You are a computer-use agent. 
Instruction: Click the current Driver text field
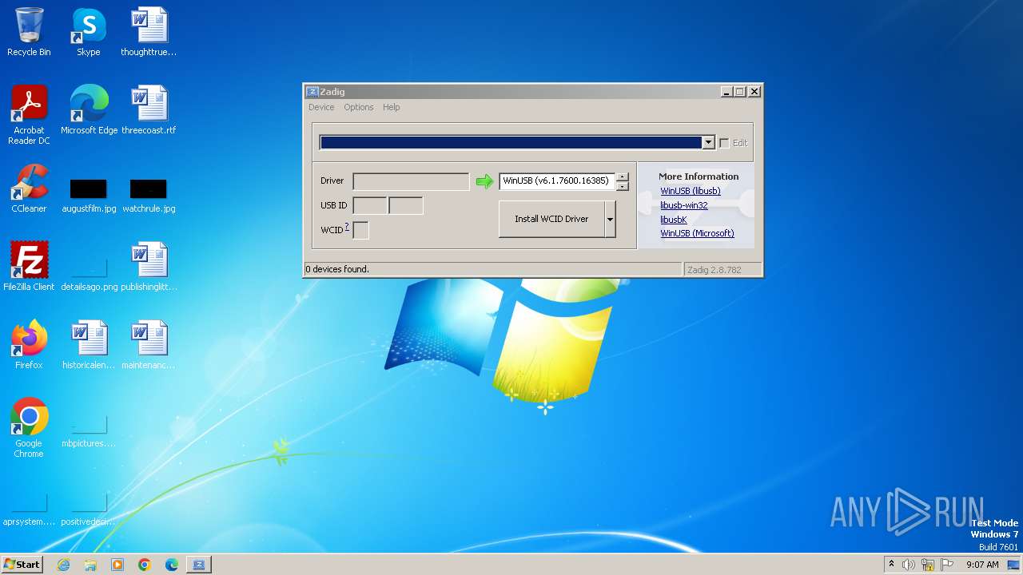(411, 181)
